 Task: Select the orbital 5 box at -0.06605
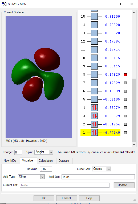click(94, 99)
